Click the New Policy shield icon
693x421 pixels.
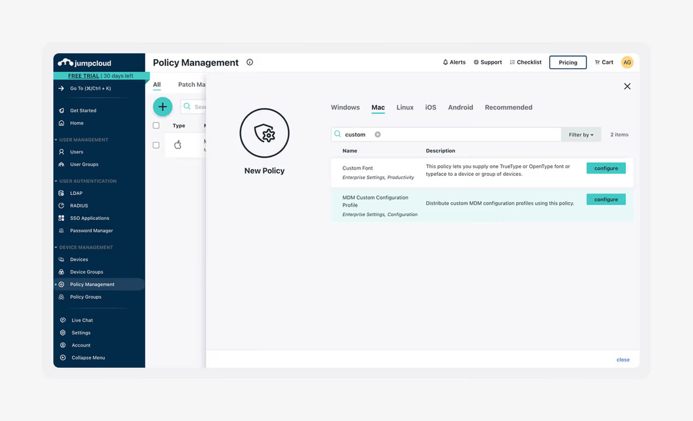(265, 133)
